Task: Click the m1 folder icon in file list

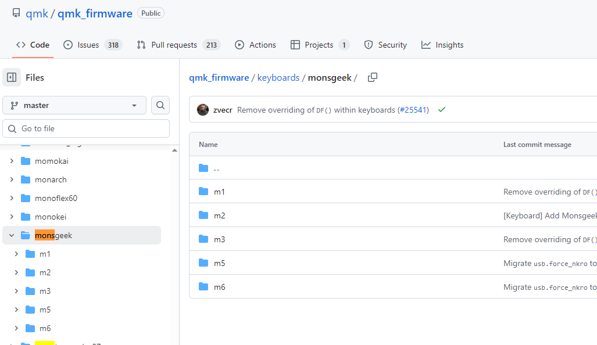Action: [x=203, y=192]
